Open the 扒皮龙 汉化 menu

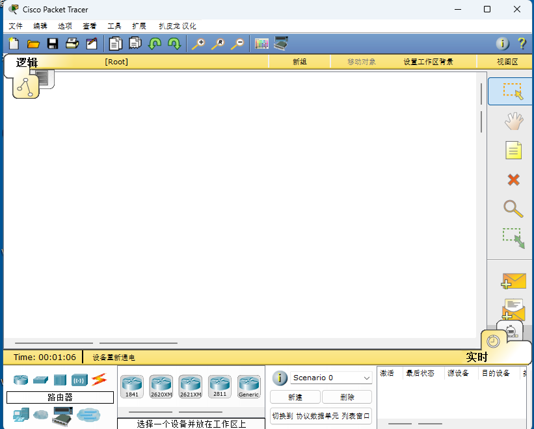click(x=178, y=26)
